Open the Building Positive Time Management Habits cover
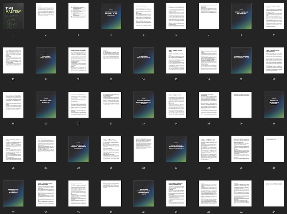 pyautogui.click(x=143, y=194)
